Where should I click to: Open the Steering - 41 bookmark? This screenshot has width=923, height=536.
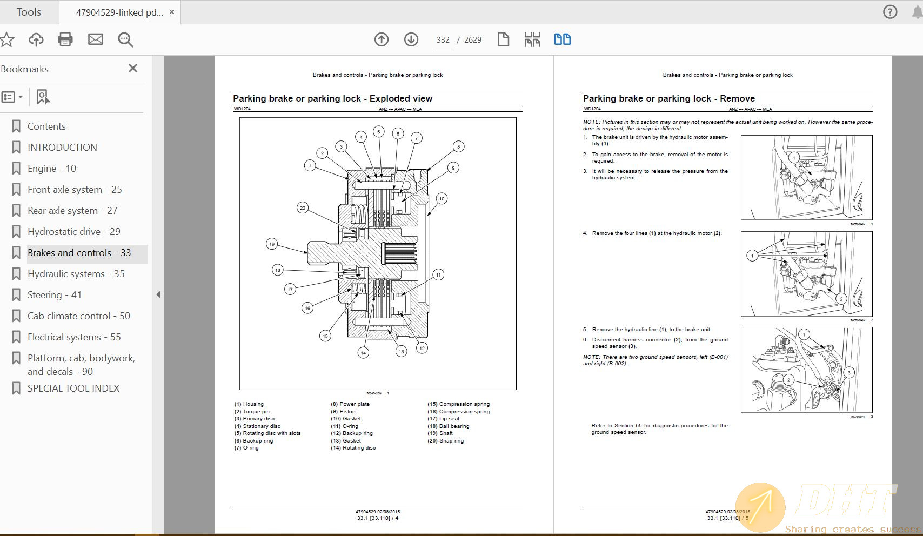pyautogui.click(x=55, y=295)
